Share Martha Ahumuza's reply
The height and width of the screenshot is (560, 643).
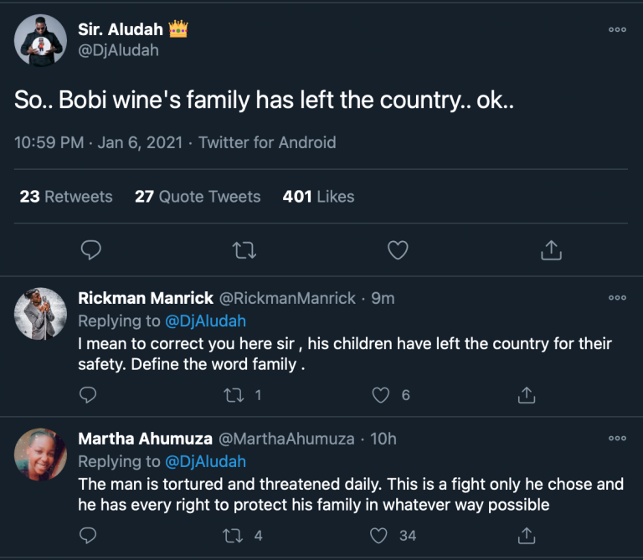(x=527, y=534)
